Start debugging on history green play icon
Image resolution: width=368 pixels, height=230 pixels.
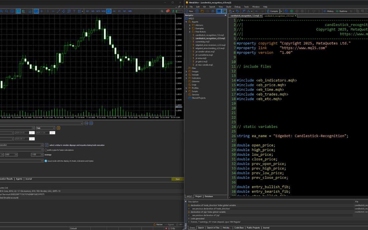pyautogui.click(x=291, y=11)
